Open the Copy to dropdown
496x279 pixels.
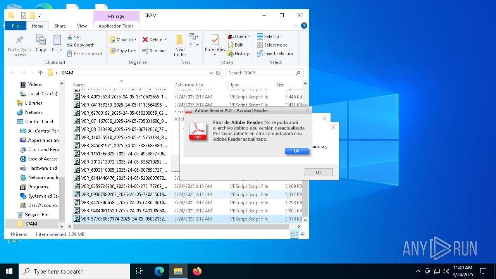(x=123, y=51)
